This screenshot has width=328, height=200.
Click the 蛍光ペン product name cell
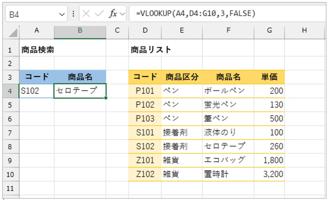point(228,105)
